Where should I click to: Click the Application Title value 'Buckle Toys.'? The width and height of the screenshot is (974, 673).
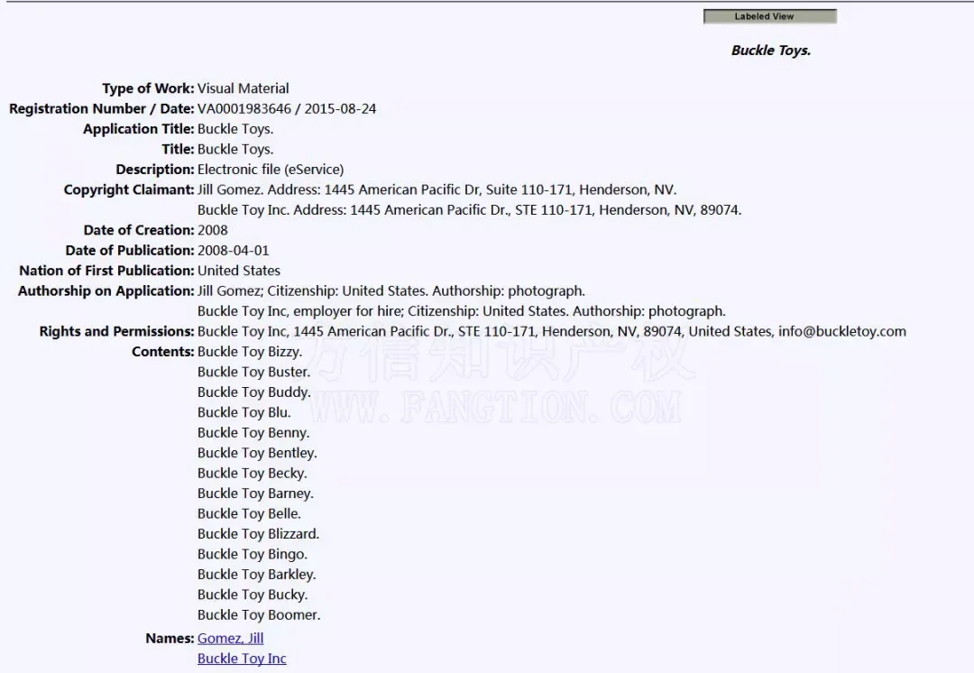tap(235, 129)
